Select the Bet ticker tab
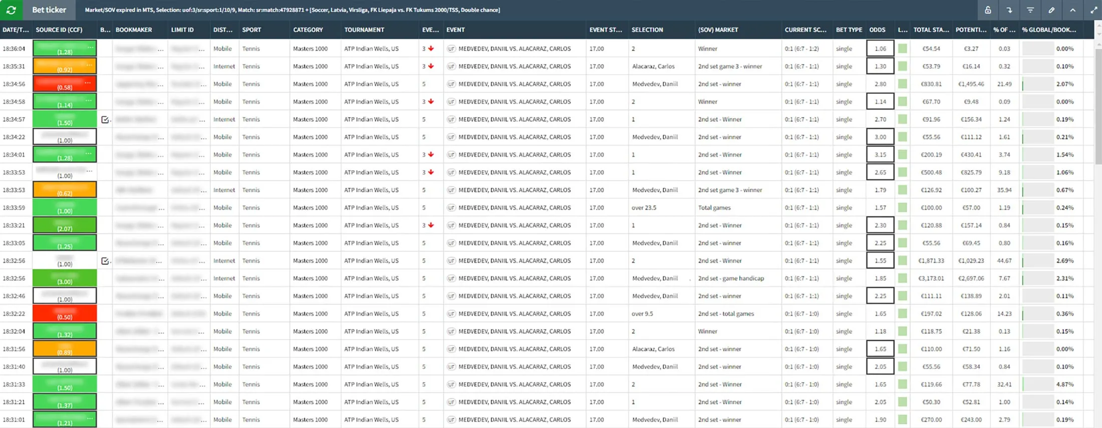Viewport: 1102px width, 428px height. (x=49, y=10)
